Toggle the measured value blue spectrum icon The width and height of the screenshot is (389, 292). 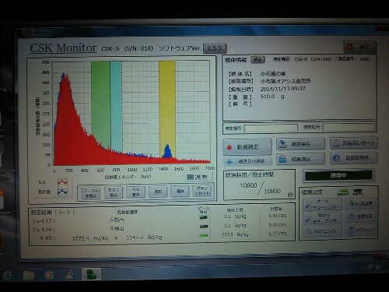[x=62, y=192]
